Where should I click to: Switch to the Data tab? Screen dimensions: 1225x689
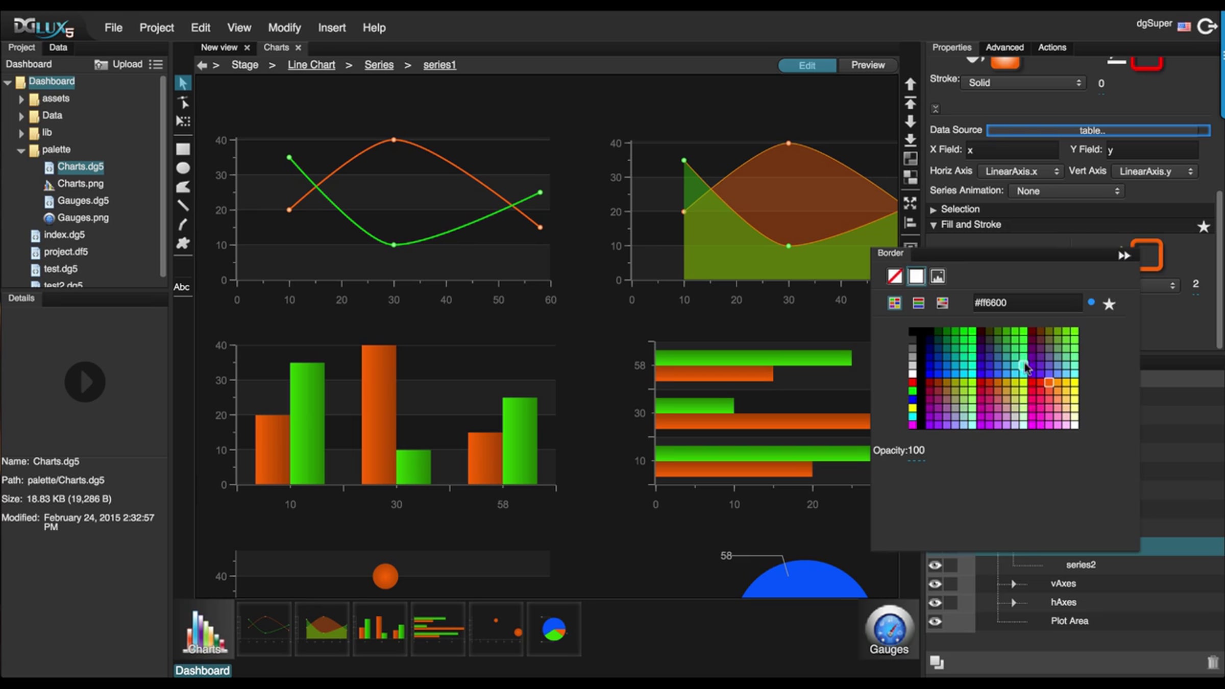pos(58,47)
